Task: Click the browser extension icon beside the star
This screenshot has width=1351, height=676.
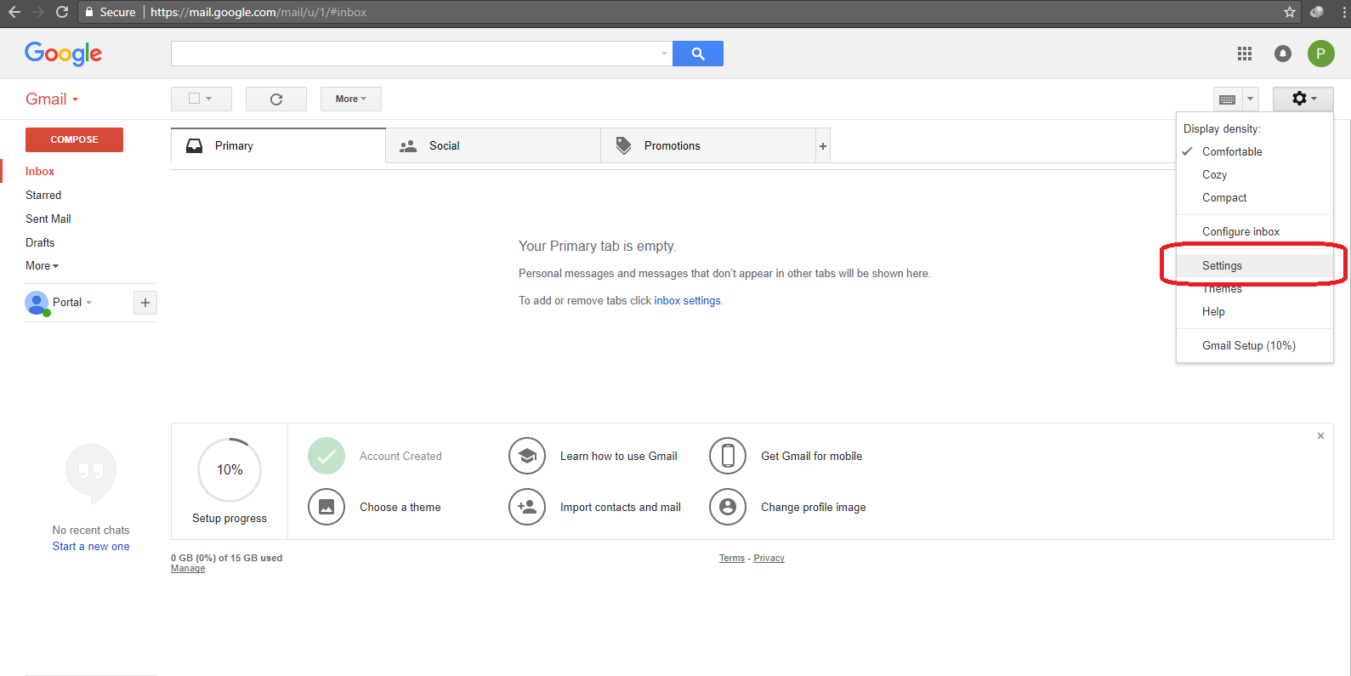Action: click(x=1317, y=12)
